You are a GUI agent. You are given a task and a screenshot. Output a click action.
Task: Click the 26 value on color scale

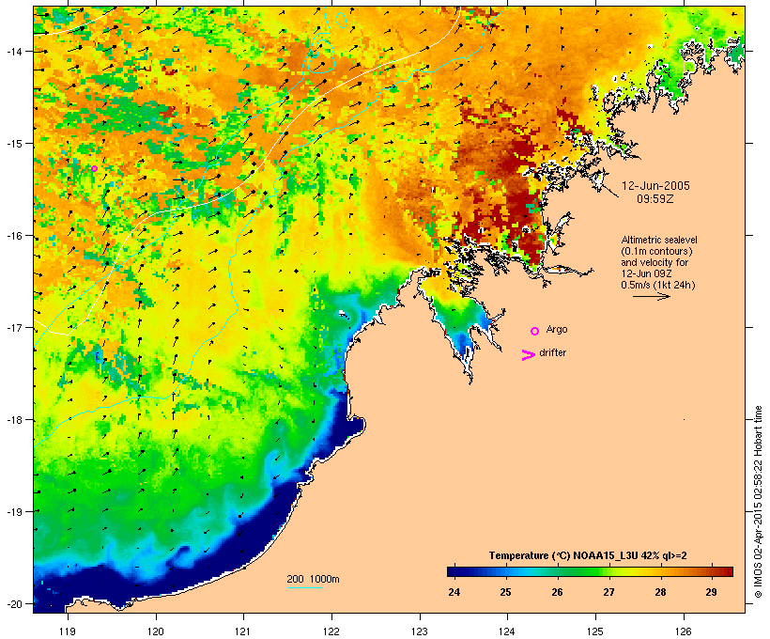pyautogui.click(x=557, y=592)
